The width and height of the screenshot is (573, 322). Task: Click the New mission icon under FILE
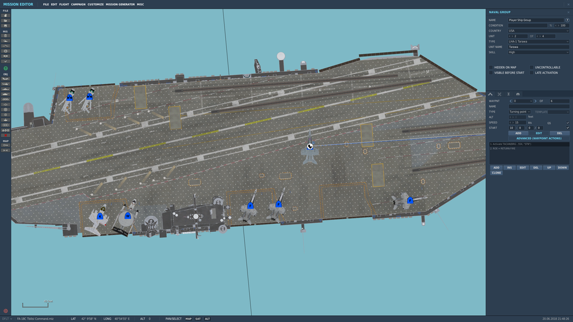click(x=6, y=15)
